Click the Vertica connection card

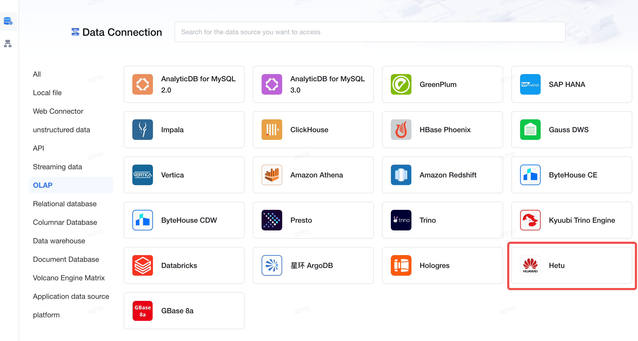pos(184,175)
